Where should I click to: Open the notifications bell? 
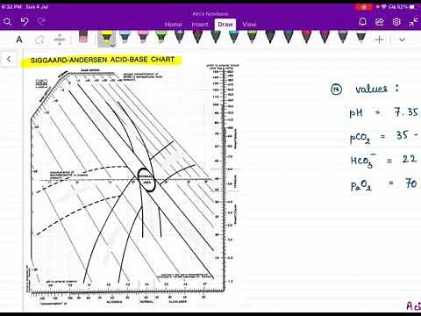[362, 22]
